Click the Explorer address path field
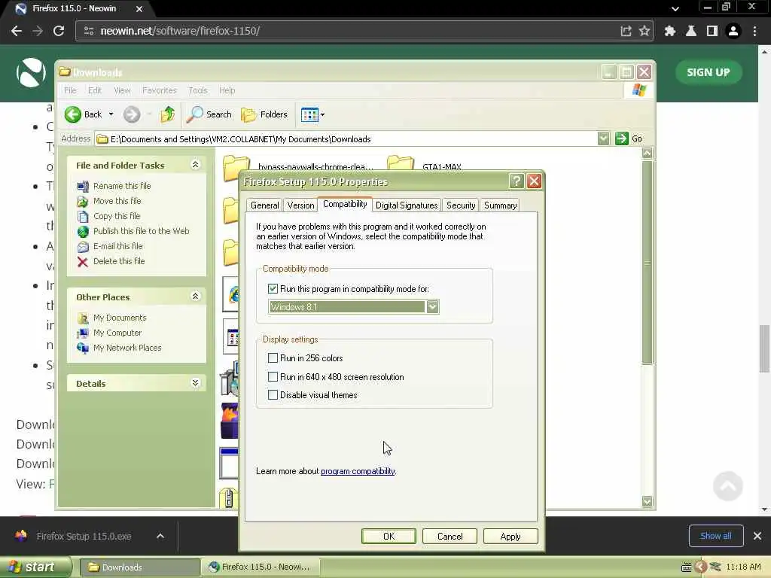This screenshot has width=771, height=578. pyautogui.click(x=346, y=139)
